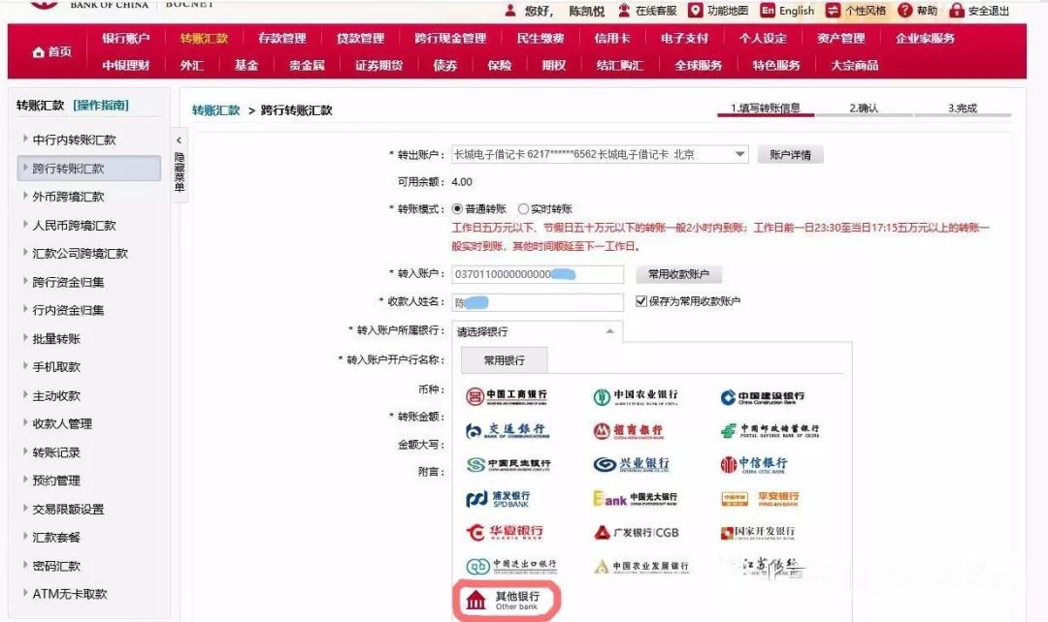Select the 实时转账 radio button
Image resolution: width=1048 pixels, height=622 pixels.
point(523,209)
